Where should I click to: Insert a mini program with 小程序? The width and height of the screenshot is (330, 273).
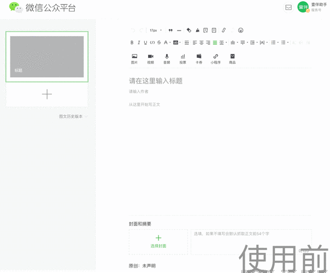(215, 59)
